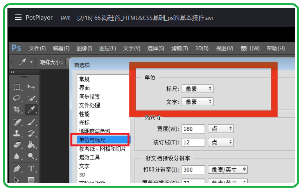Click eyedropper icon in options bar
Viewport: 302px width, 191px height.
pos(23,62)
